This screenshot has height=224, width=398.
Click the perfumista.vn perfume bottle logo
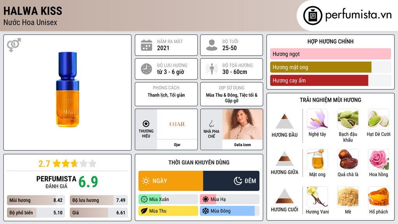tap(312, 16)
